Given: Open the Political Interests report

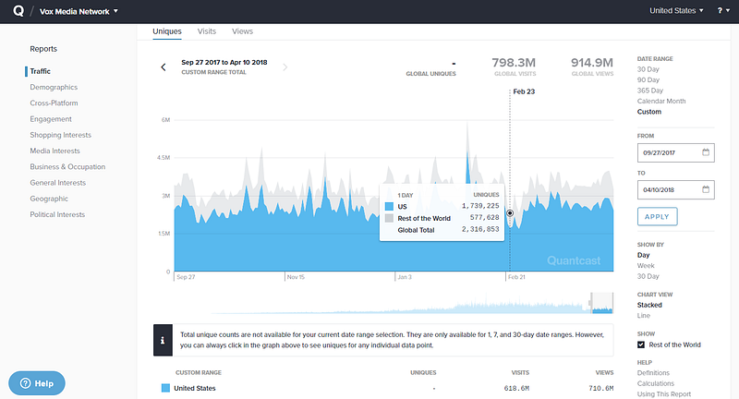Looking at the screenshot, I should [x=57, y=214].
